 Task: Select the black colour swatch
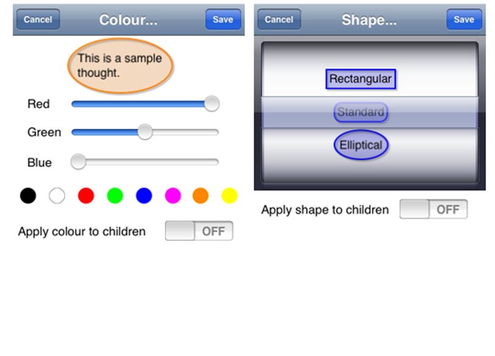[x=28, y=195]
